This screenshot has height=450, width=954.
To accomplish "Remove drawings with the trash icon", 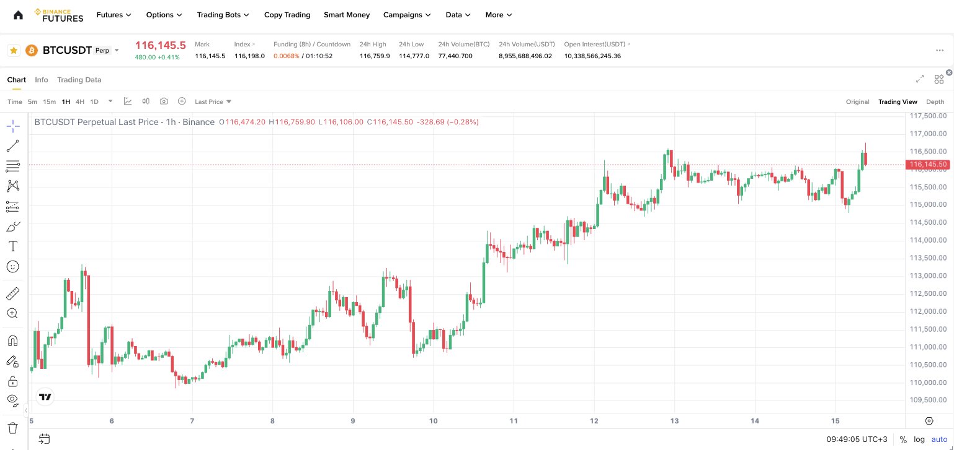I will coord(12,428).
